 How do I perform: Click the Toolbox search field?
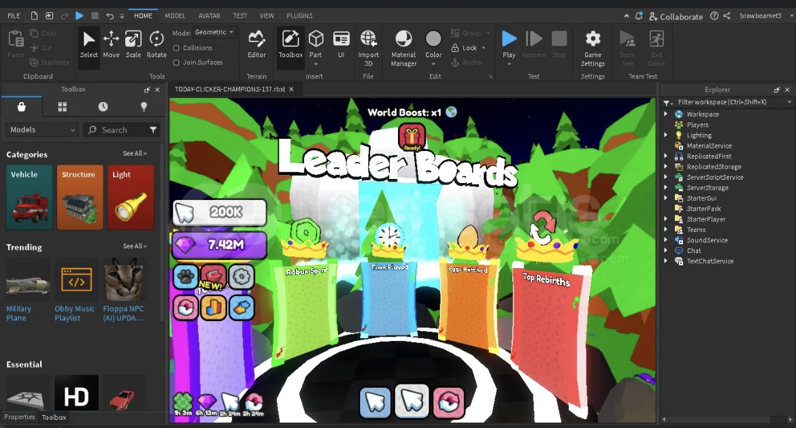[x=122, y=130]
